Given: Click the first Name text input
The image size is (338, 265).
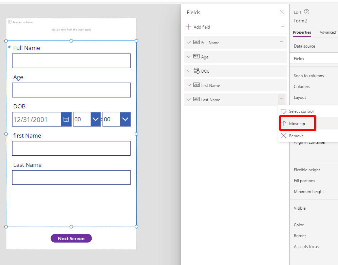Looking at the screenshot, I should coord(71,148).
